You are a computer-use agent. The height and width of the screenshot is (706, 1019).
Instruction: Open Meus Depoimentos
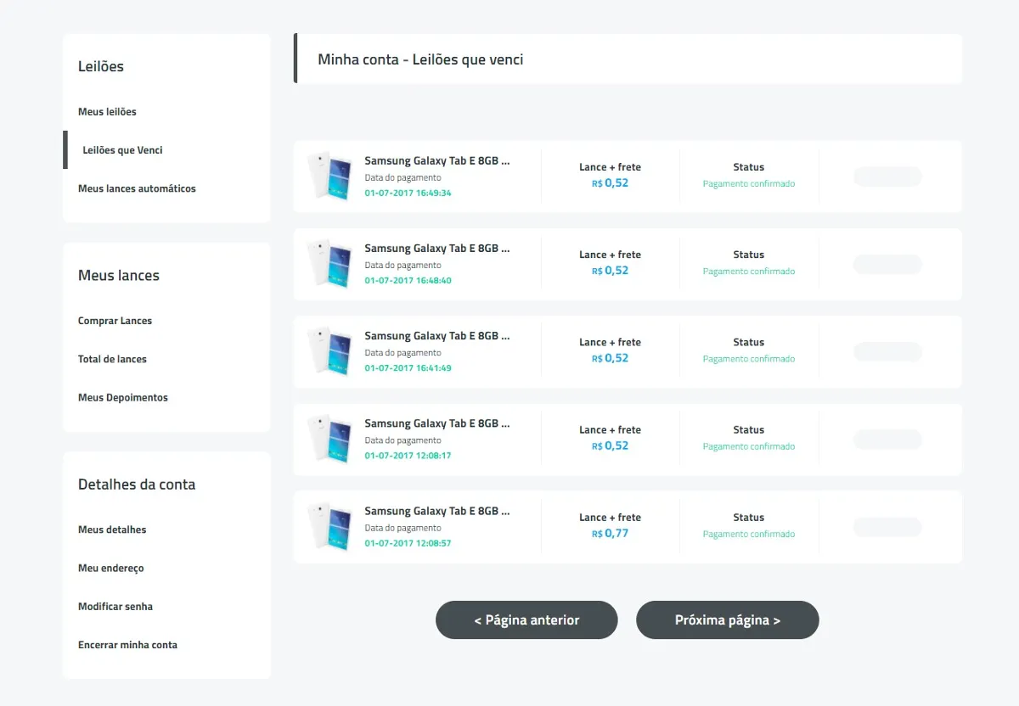pos(123,397)
